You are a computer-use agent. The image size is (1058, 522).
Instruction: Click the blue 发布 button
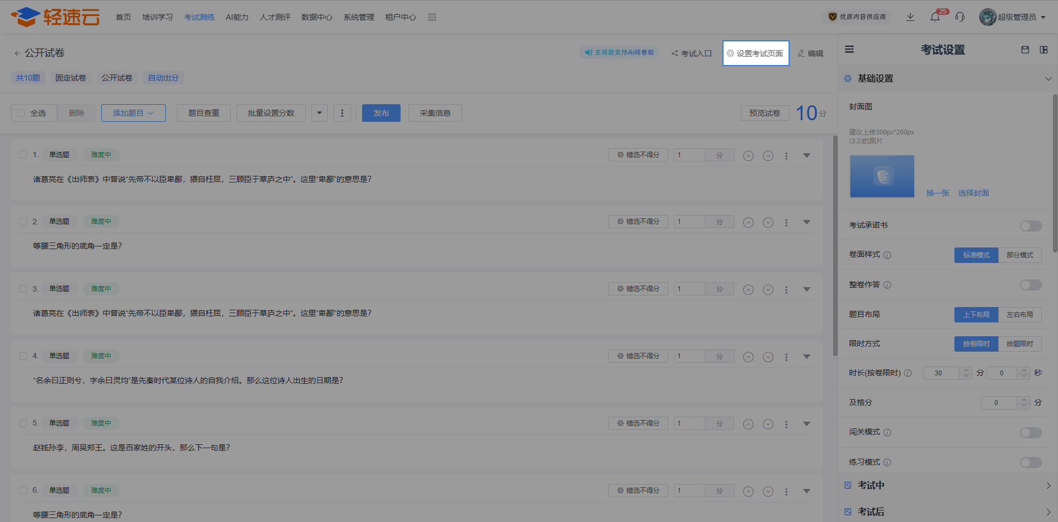[x=381, y=113]
